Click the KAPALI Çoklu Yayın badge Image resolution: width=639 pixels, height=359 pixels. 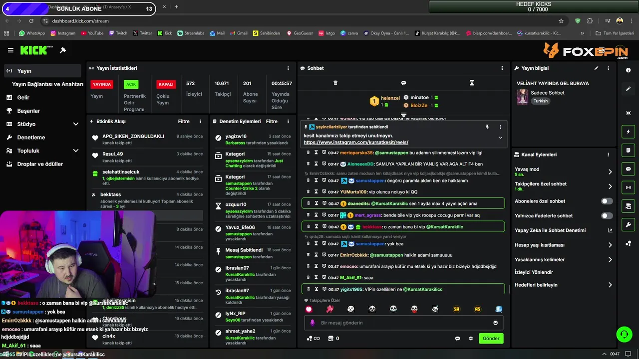click(166, 84)
